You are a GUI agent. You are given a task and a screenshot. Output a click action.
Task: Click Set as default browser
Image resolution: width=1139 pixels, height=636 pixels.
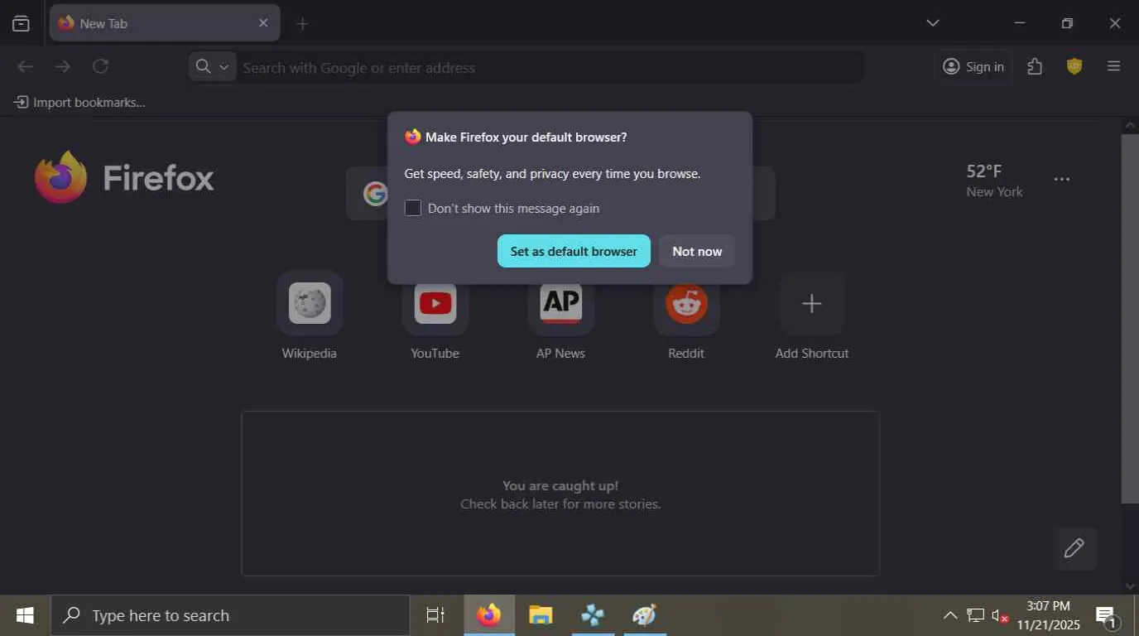point(574,251)
